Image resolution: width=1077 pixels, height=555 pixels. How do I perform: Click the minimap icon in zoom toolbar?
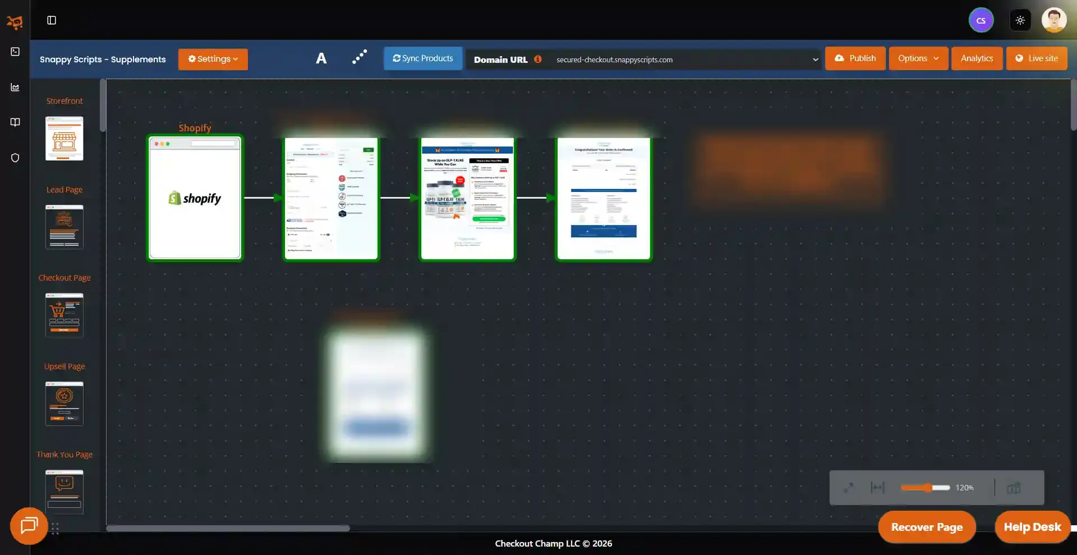(x=1014, y=488)
